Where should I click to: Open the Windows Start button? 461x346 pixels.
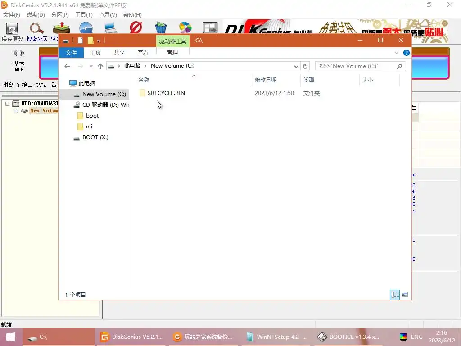pos(11,337)
